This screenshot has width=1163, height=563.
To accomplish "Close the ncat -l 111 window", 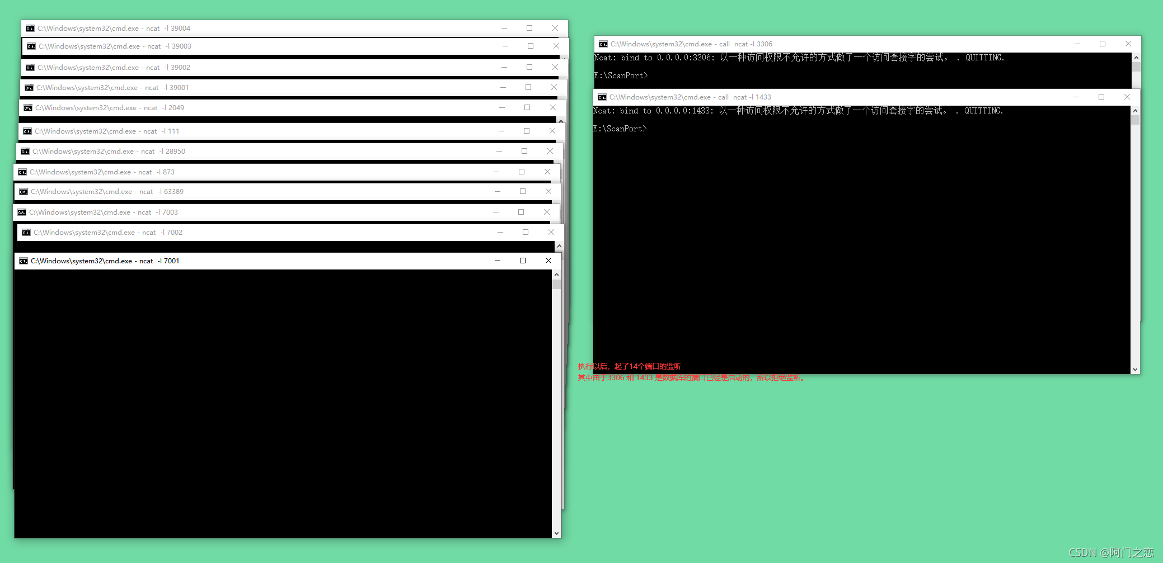I will point(552,131).
